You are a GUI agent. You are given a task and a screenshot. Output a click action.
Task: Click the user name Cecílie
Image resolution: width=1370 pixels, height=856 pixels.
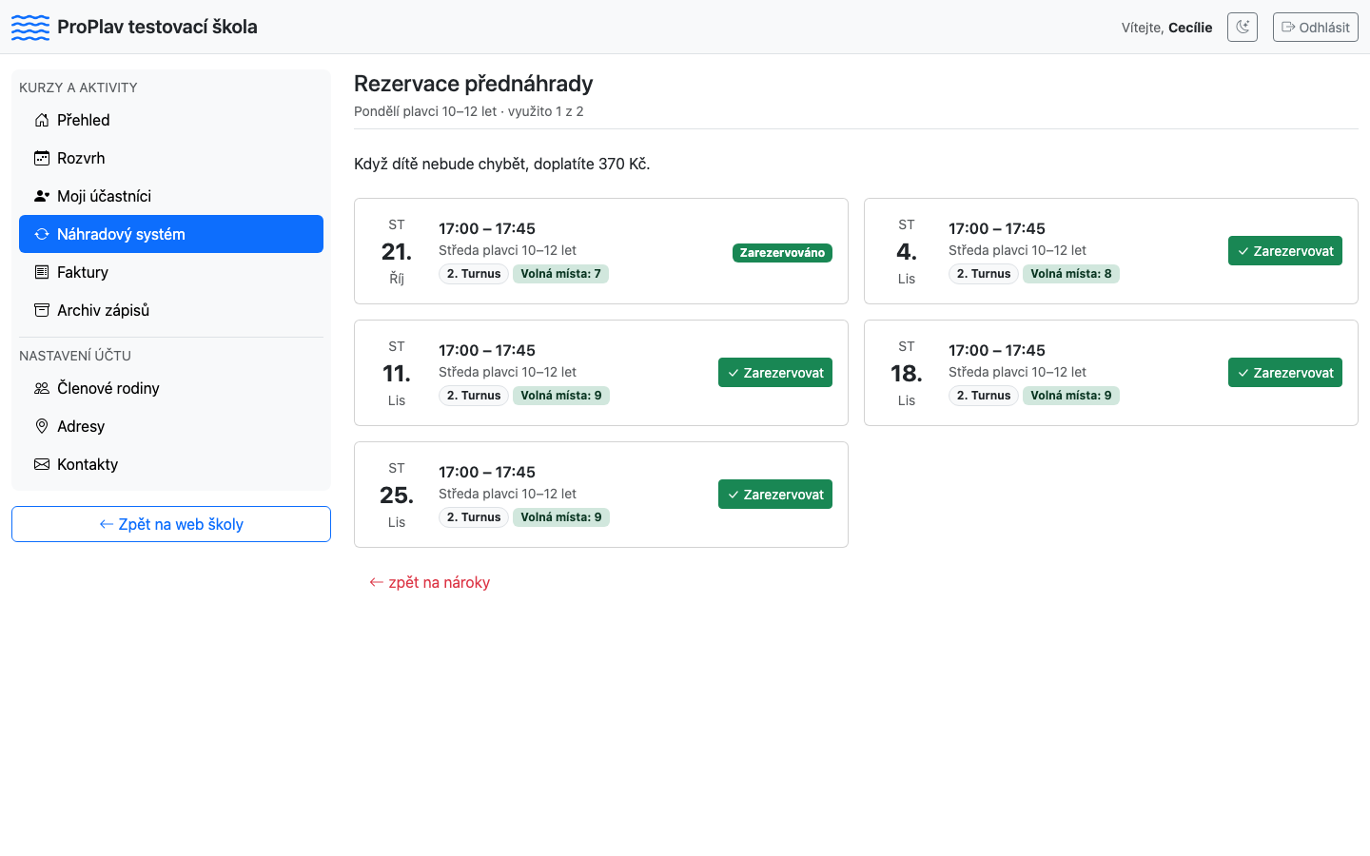click(x=1190, y=28)
